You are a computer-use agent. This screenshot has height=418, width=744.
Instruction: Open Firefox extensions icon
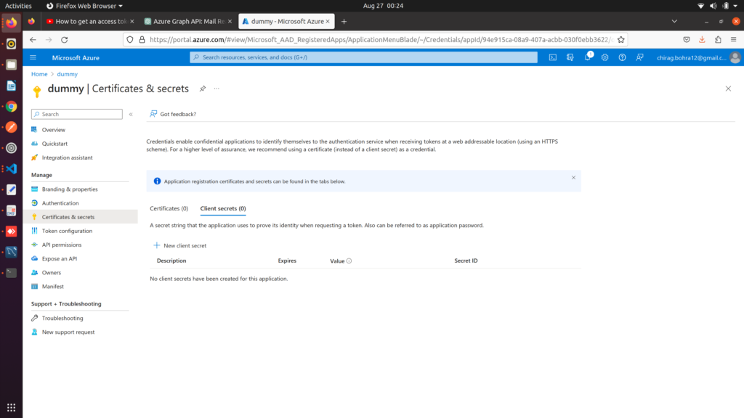(718, 40)
